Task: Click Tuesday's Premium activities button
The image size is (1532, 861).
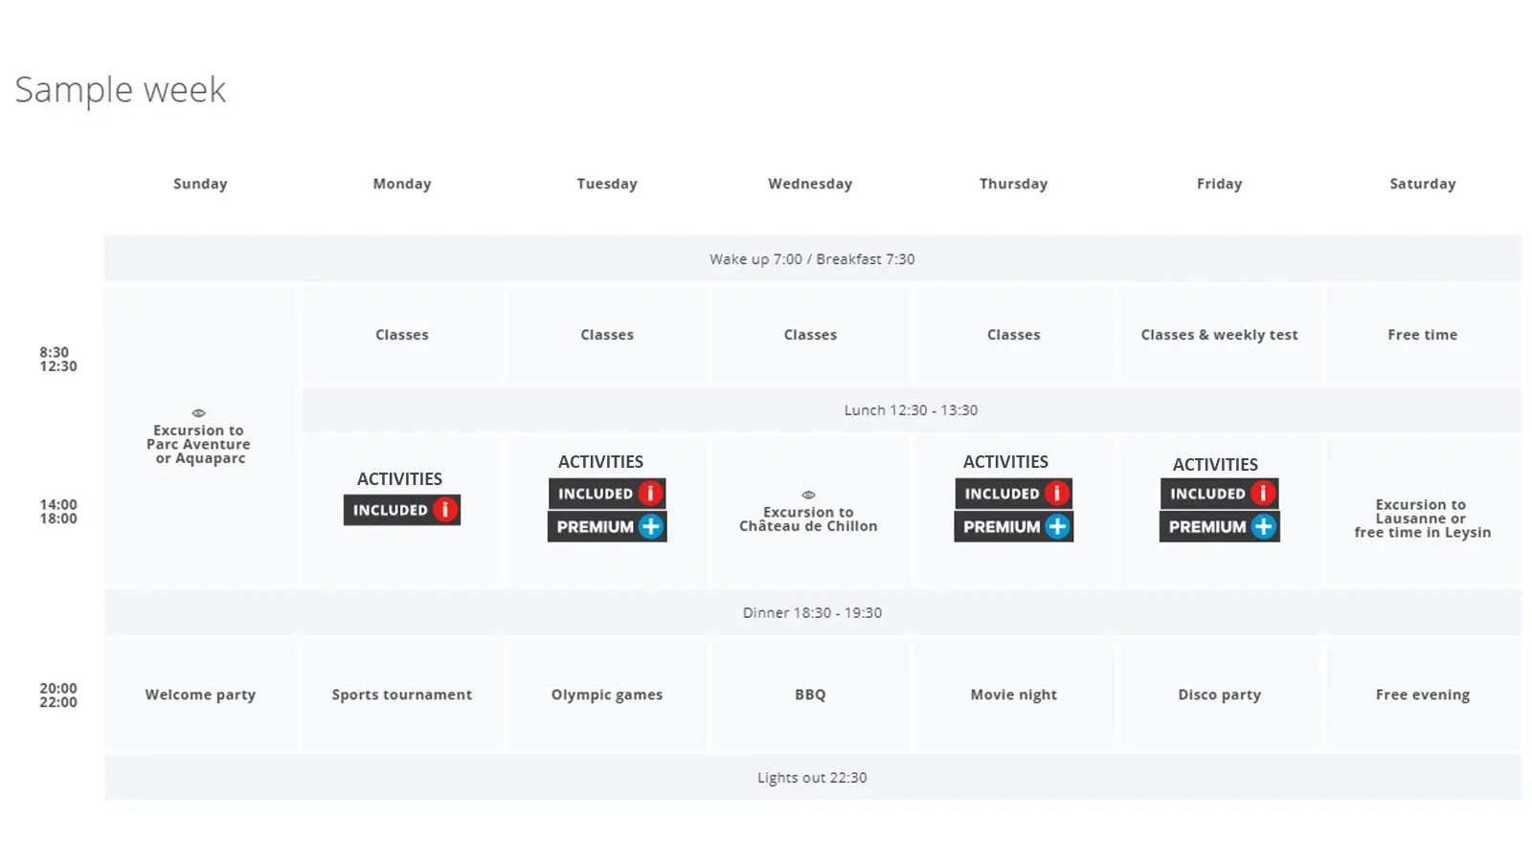Action: tap(596, 526)
